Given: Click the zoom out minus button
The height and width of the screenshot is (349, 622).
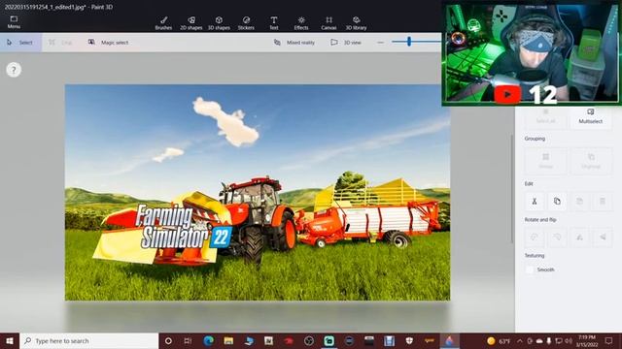Looking at the screenshot, I should click(x=380, y=43).
